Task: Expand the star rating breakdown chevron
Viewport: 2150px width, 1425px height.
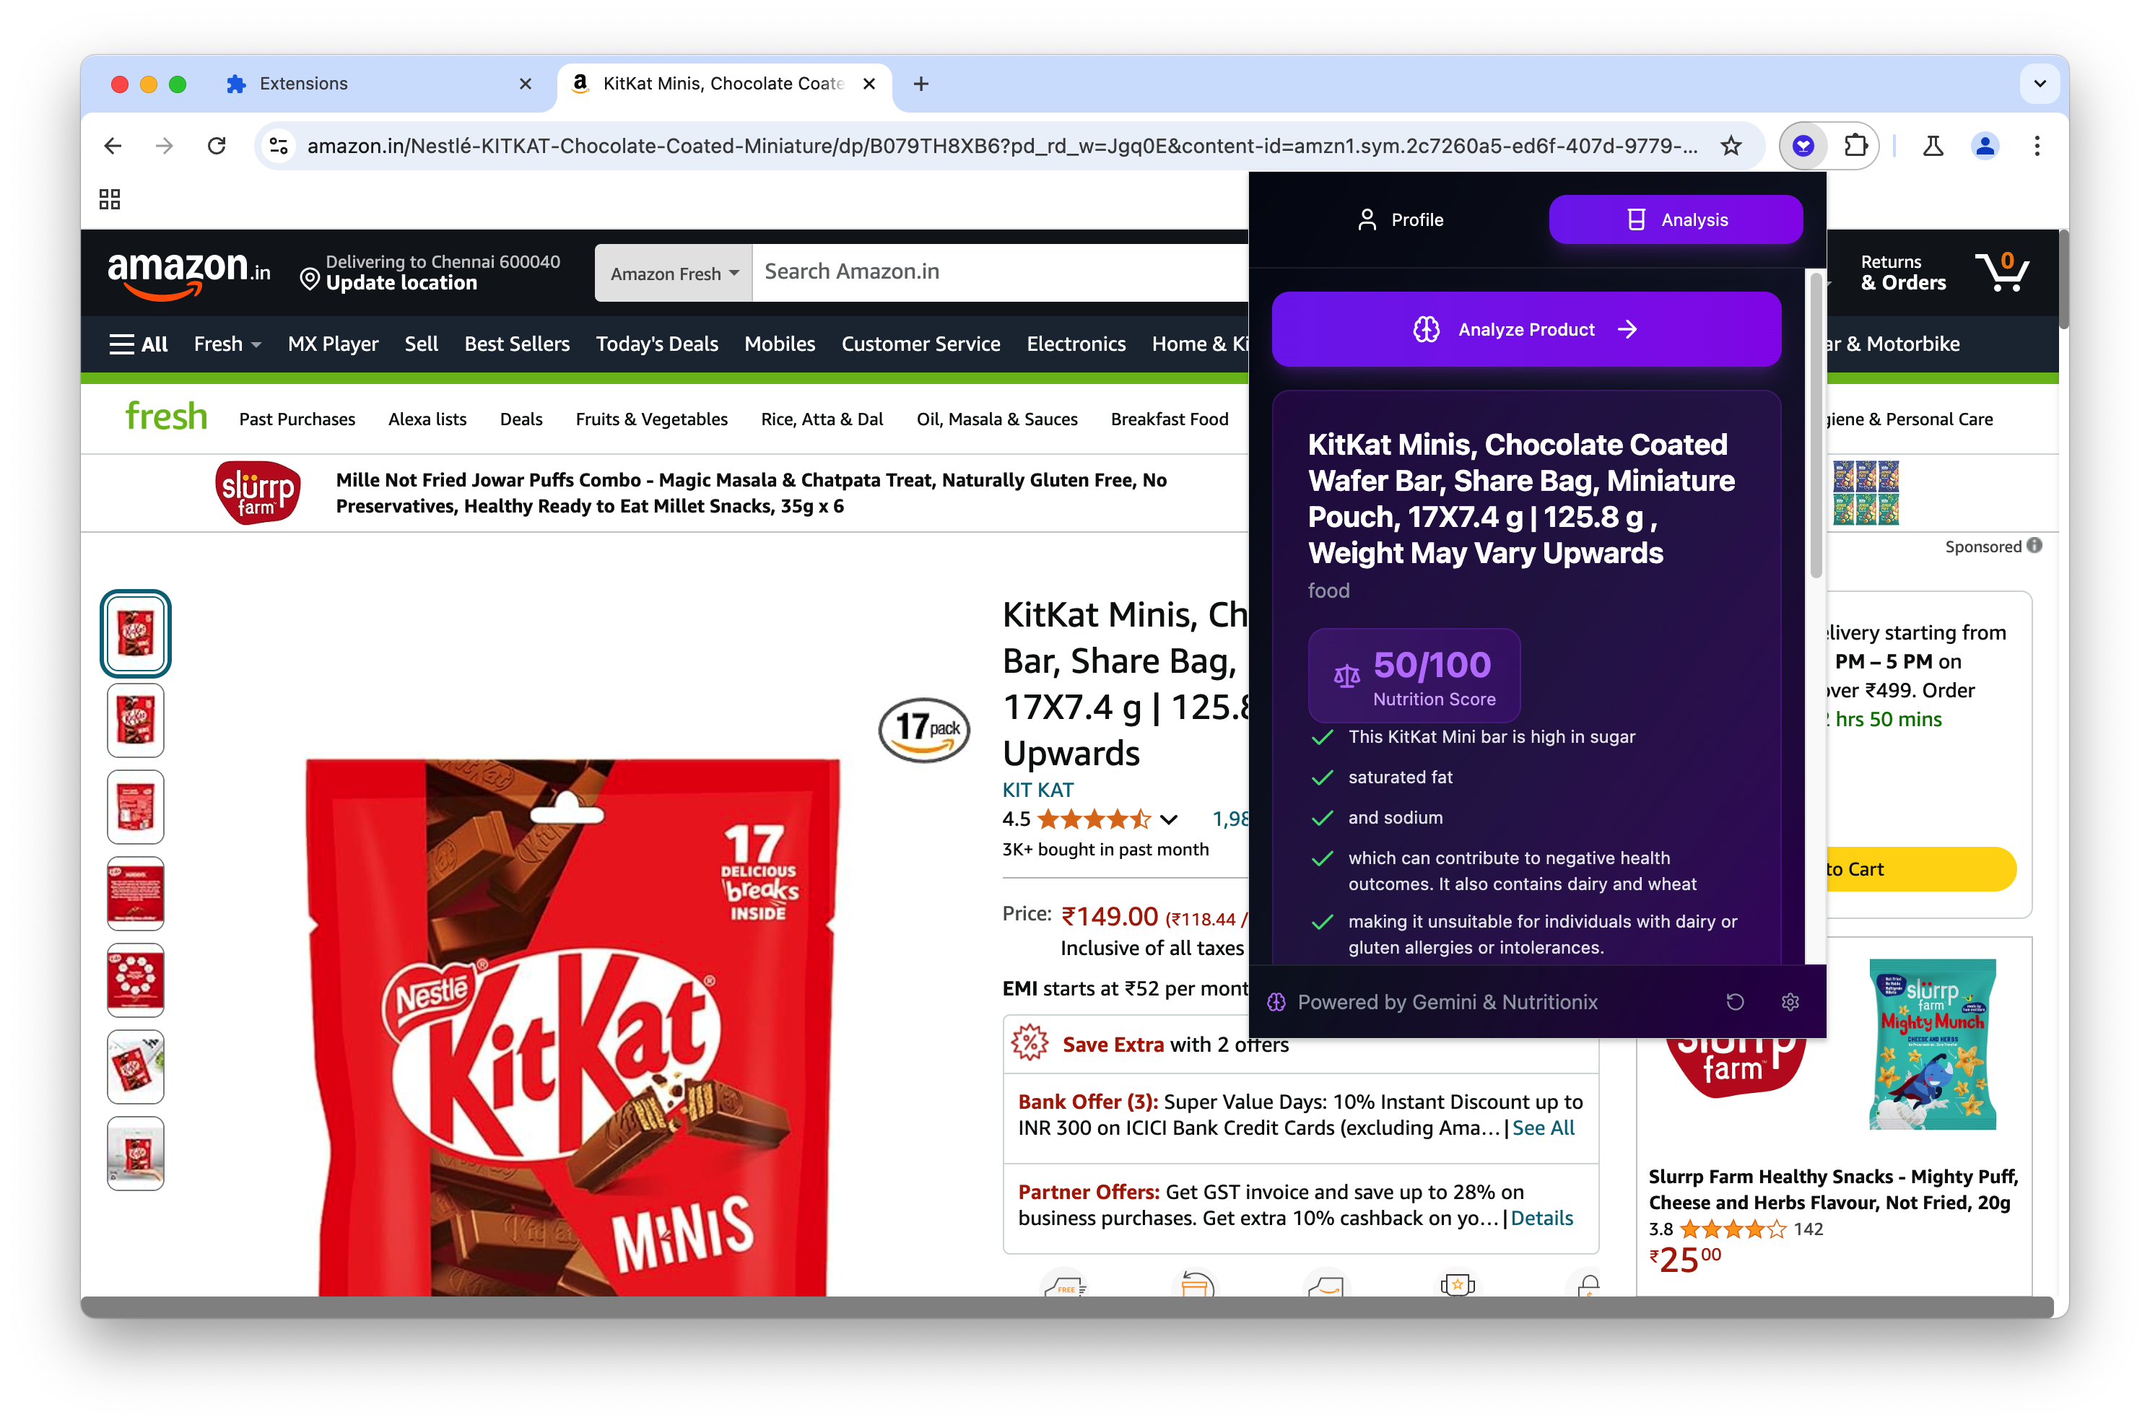Action: 1169,820
